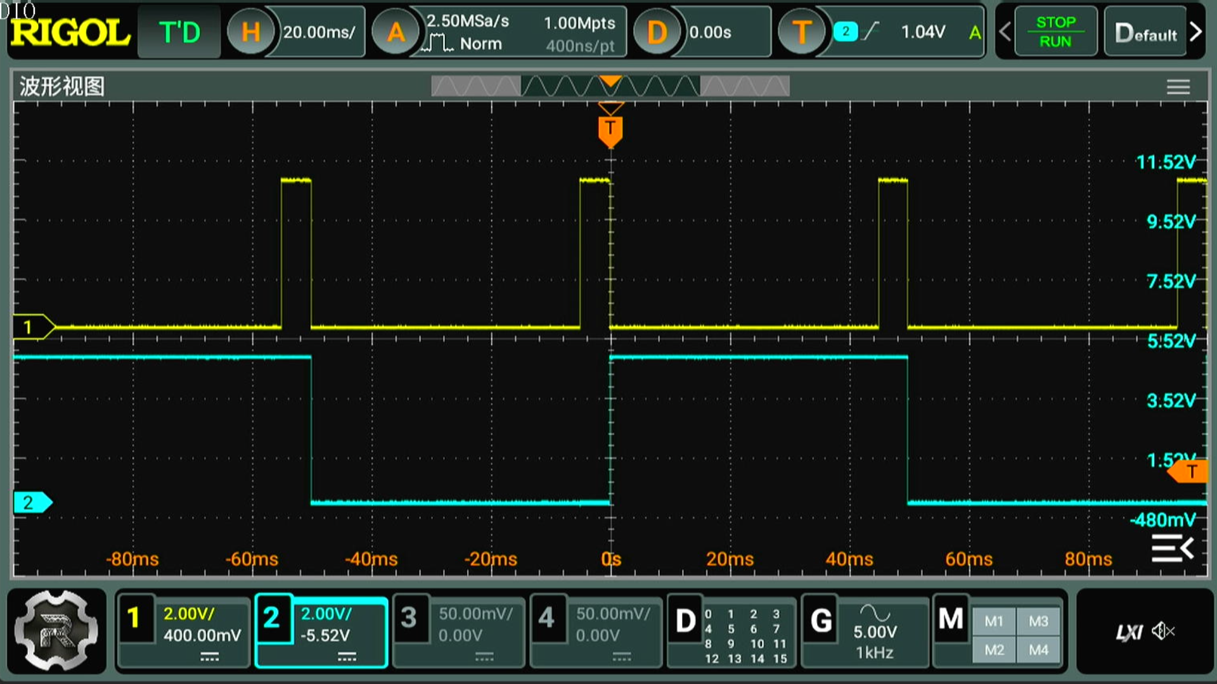This screenshot has width=1217, height=684.
Task: Click the trigger level T marker slider
Action: 1190,472
